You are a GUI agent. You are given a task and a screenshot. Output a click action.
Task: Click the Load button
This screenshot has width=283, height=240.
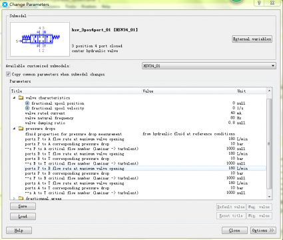(23, 216)
